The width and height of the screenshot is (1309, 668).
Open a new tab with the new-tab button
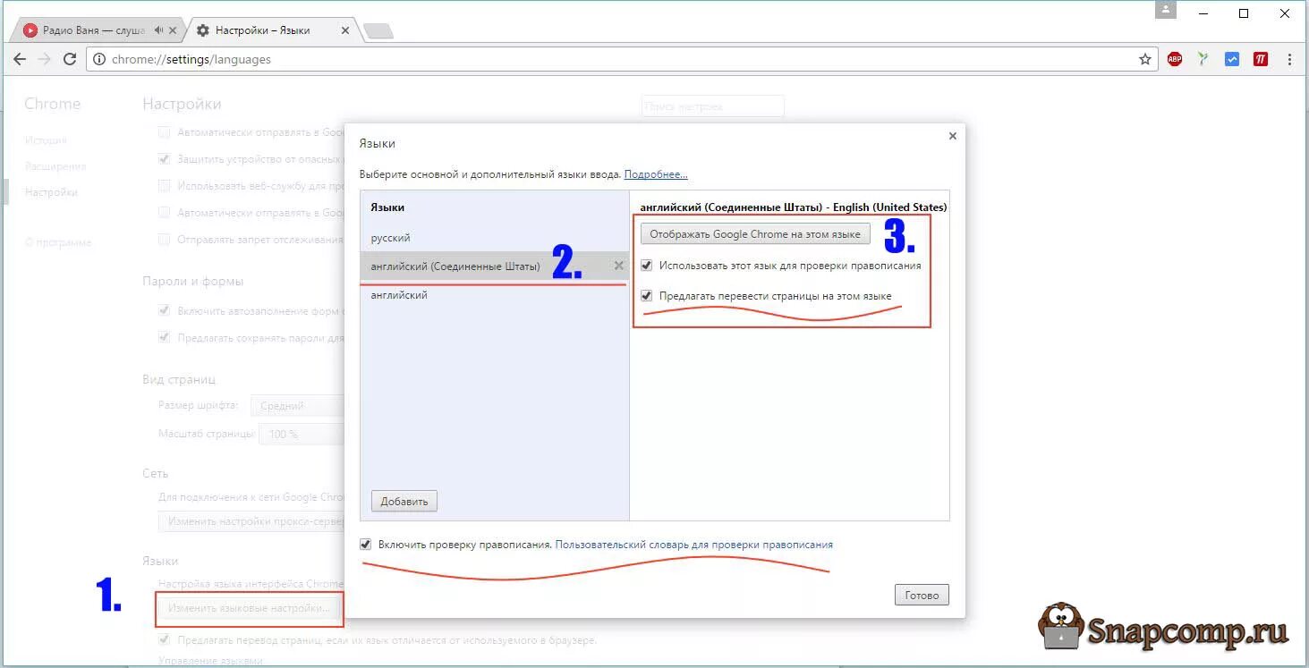379,31
